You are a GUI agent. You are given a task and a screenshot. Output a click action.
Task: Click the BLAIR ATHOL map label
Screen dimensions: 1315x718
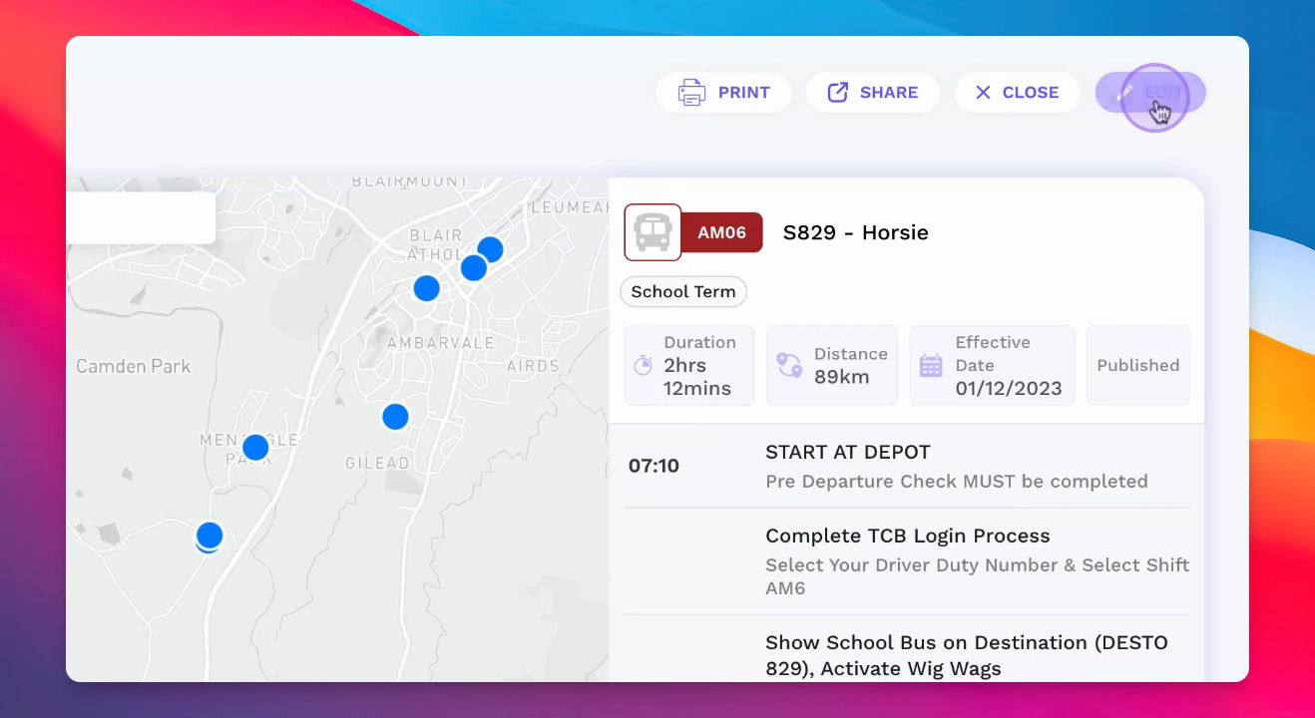point(435,245)
